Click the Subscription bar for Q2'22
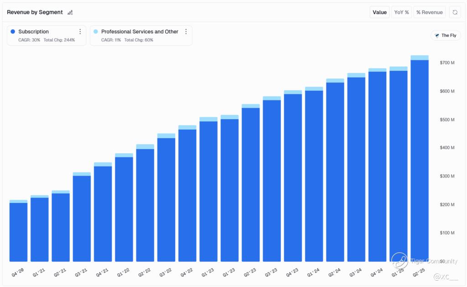Screen dimensions: 467x287 tap(145, 205)
